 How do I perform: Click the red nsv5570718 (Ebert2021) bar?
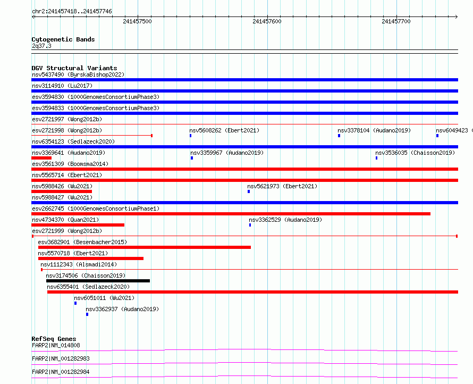tap(91, 258)
